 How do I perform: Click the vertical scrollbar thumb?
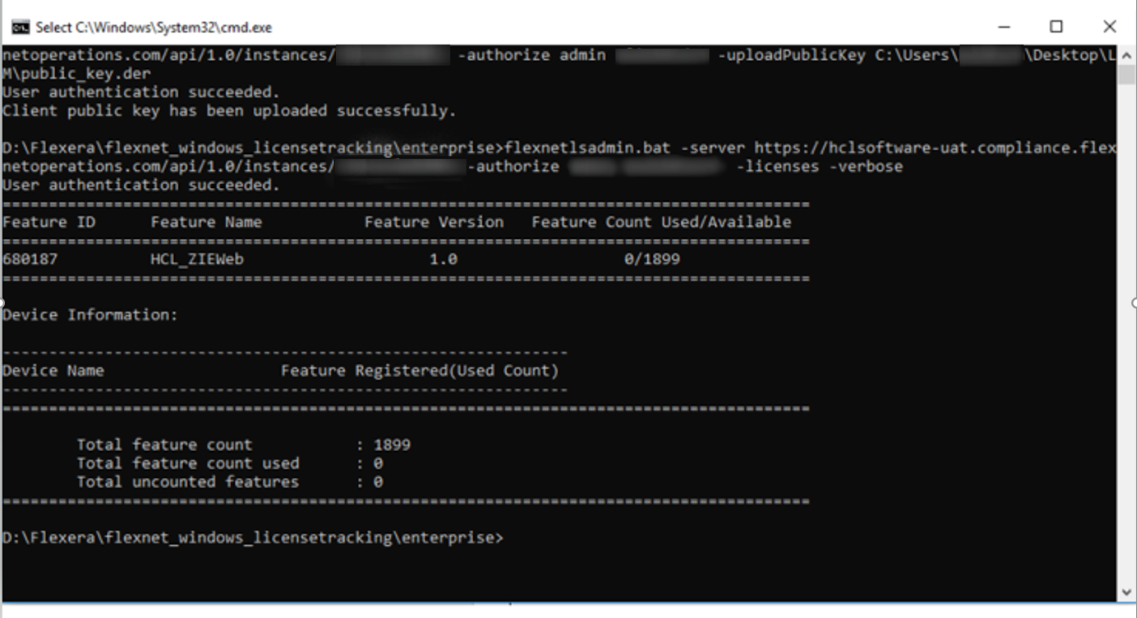click(x=1126, y=75)
